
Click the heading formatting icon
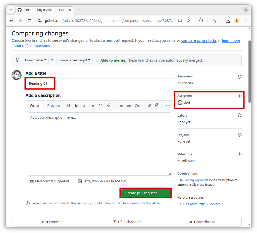coord(68,105)
